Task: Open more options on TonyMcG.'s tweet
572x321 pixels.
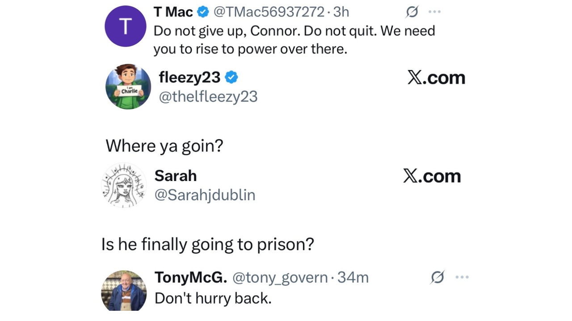Action: [462, 277]
